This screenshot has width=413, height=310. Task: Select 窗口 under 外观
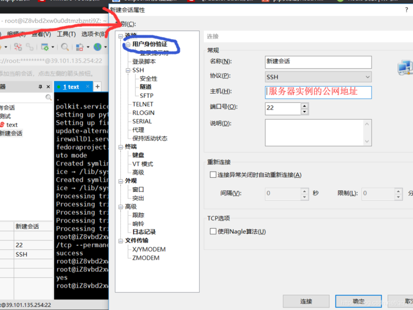pyautogui.click(x=138, y=189)
